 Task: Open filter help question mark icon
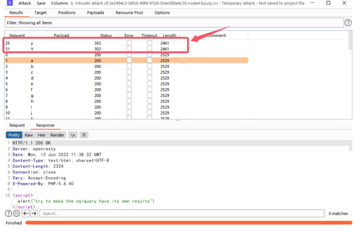[x=348, y=22]
